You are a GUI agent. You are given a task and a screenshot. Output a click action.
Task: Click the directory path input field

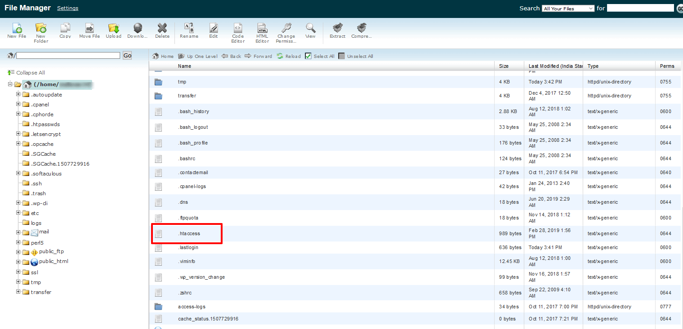pyautogui.click(x=68, y=55)
